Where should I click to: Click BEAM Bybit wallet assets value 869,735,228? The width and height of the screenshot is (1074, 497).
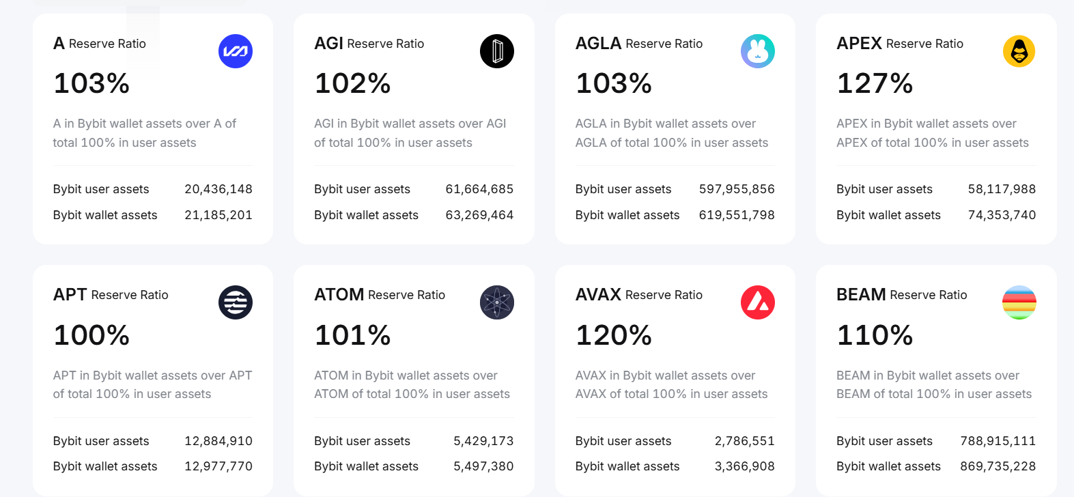998,466
